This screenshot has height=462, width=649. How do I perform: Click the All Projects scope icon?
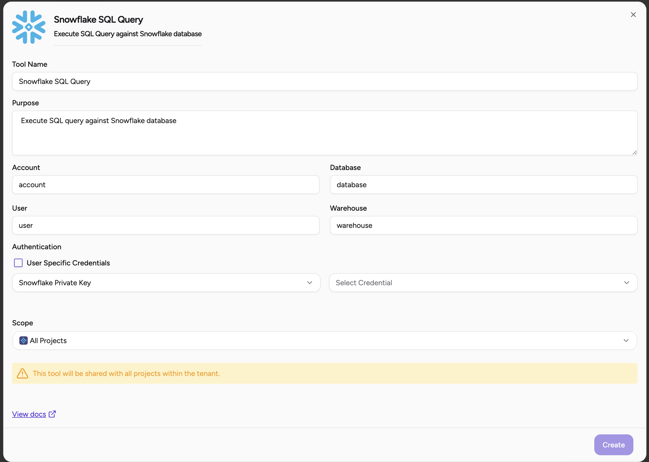[x=23, y=341]
